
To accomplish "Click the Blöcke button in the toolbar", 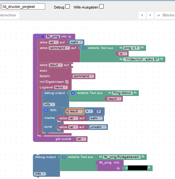I will coord(165,15).
